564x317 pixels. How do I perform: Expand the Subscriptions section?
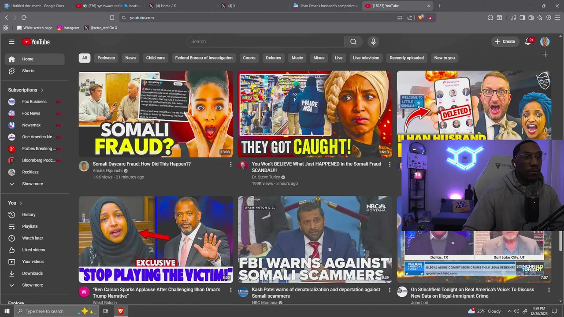26,90
